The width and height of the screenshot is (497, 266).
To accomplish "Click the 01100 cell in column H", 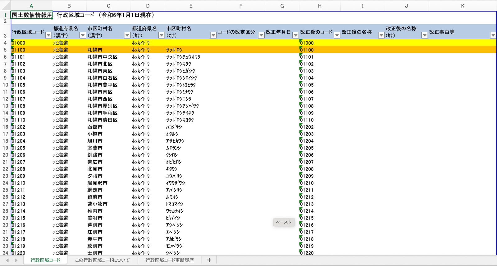I will pos(320,50).
